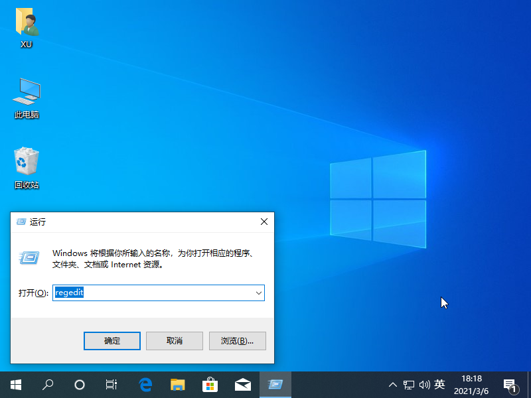
Task: Expand hidden system tray icons
Action: pyautogui.click(x=393, y=385)
